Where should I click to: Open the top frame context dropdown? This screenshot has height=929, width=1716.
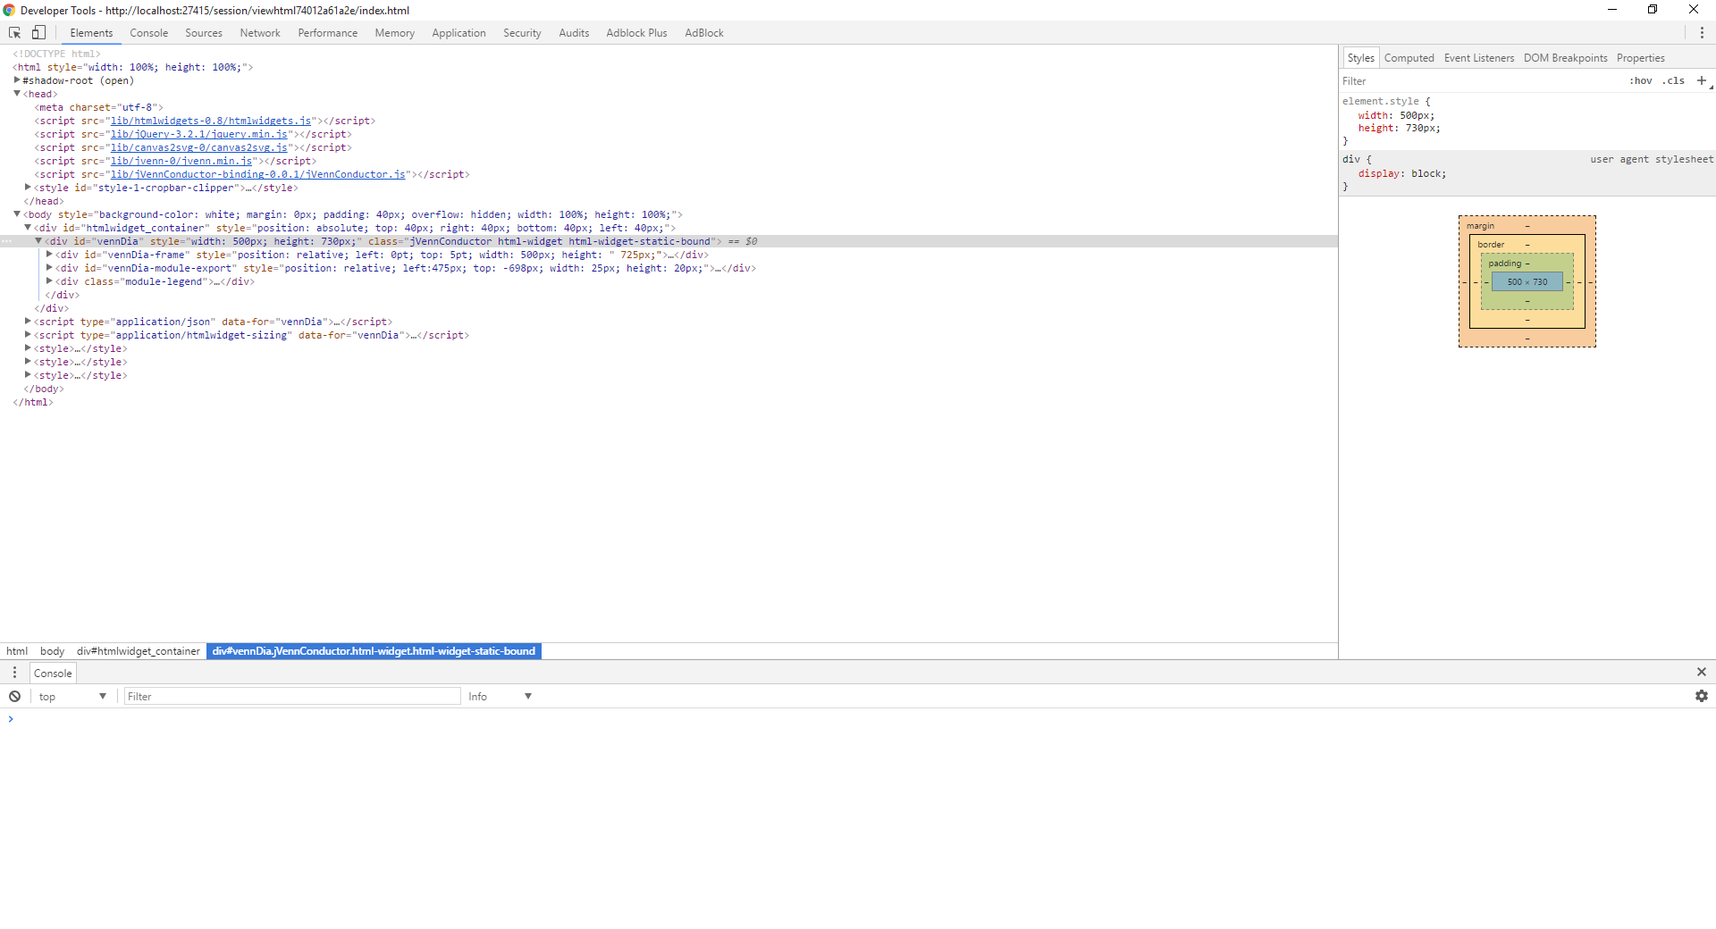click(71, 696)
